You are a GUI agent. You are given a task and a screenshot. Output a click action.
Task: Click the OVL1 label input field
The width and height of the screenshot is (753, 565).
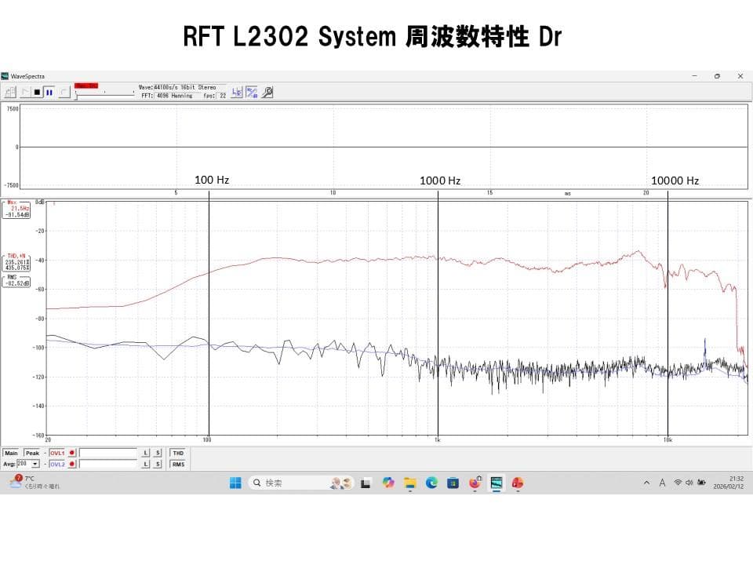tap(109, 453)
